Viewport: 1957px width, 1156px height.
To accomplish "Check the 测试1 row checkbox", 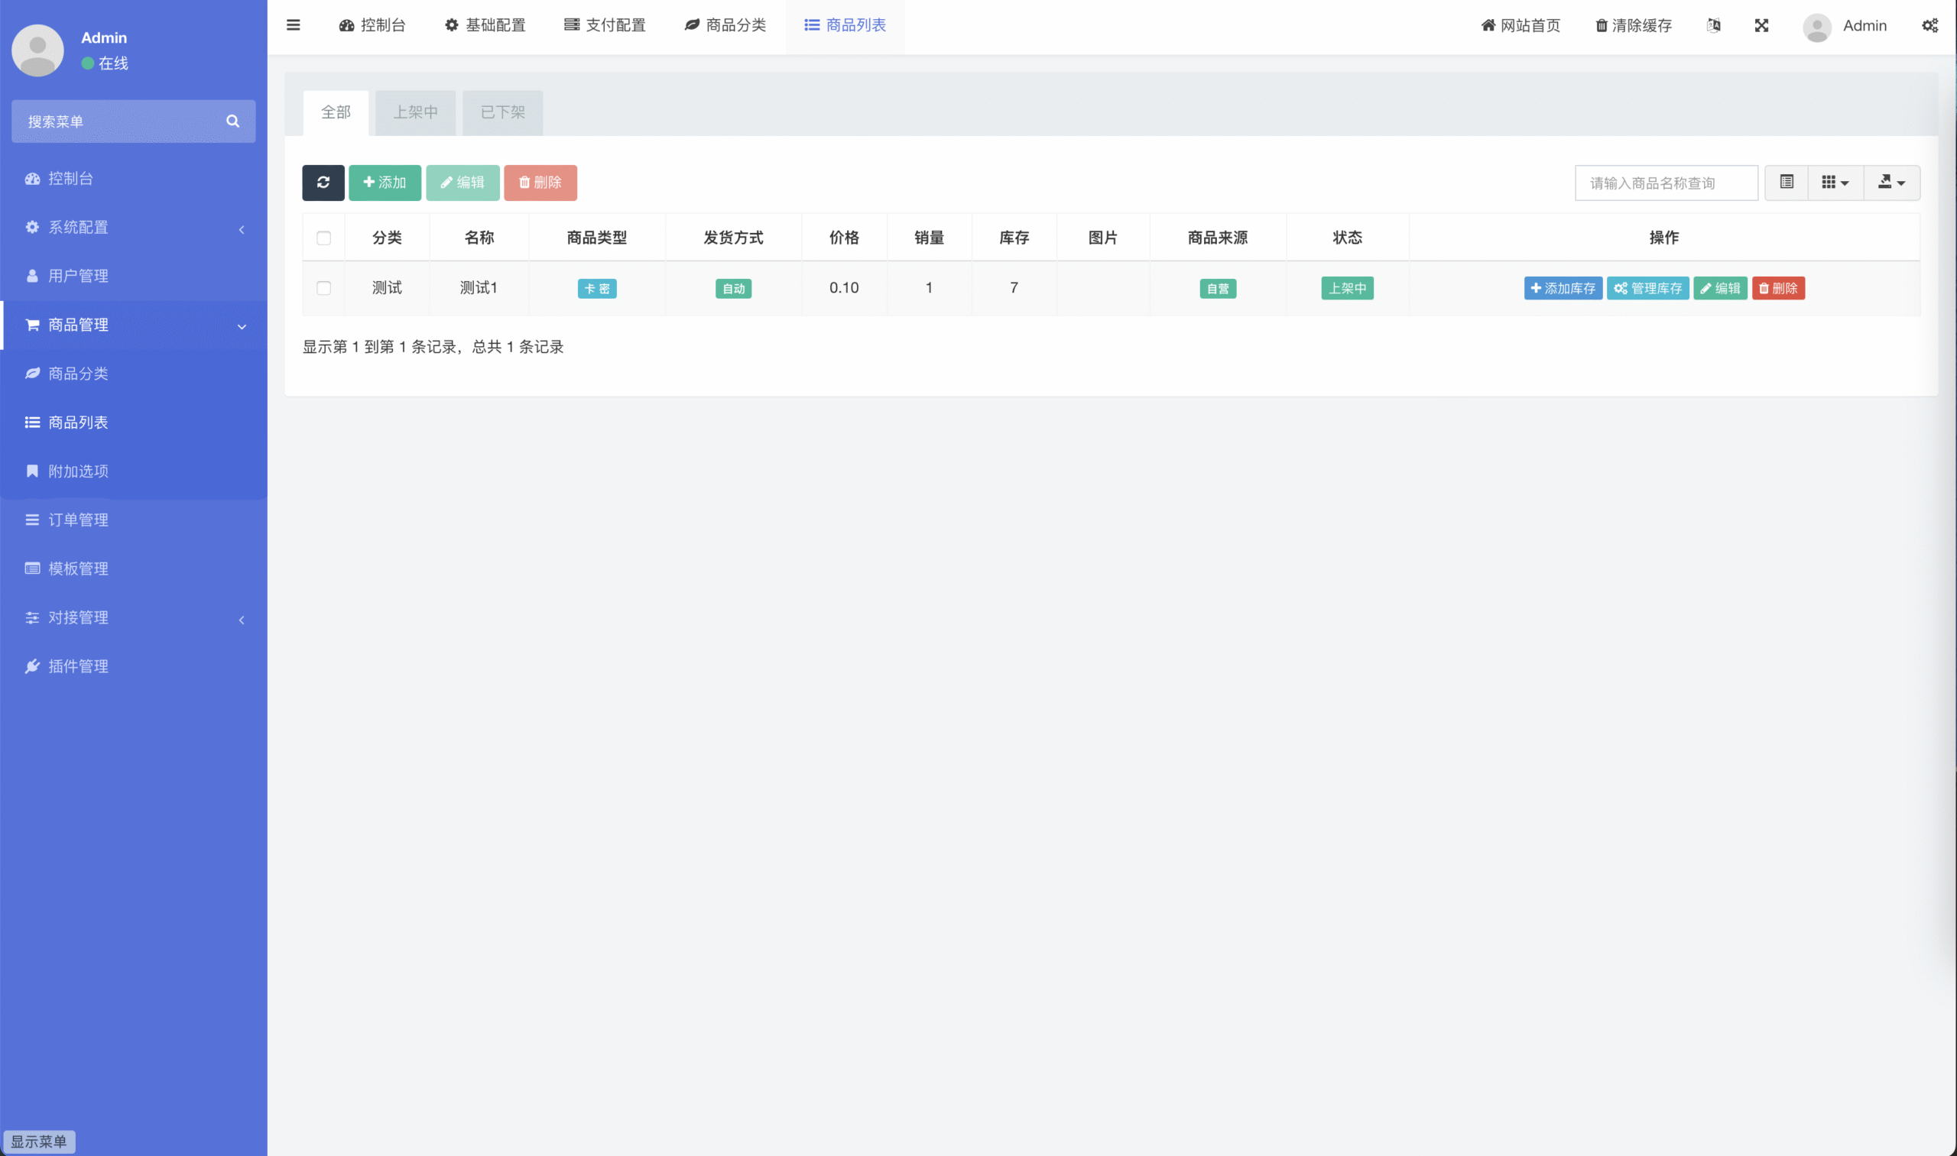I will coord(323,288).
